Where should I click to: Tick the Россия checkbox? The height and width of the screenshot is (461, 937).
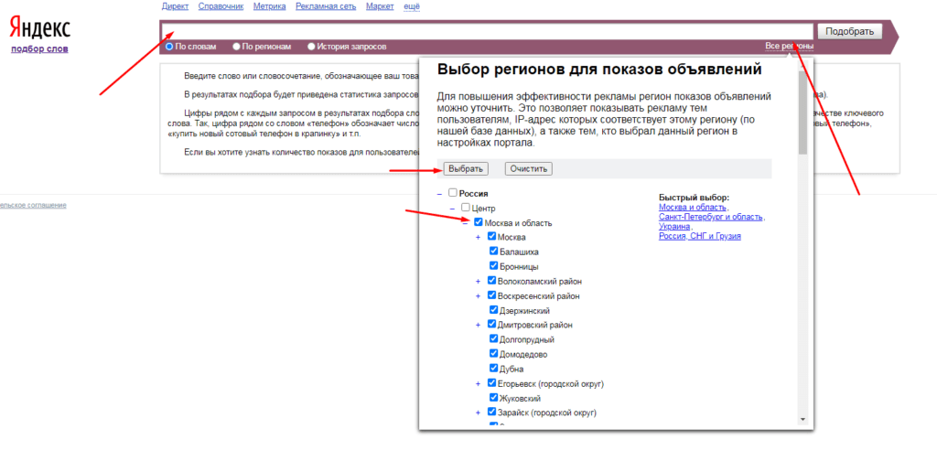tap(453, 193)
